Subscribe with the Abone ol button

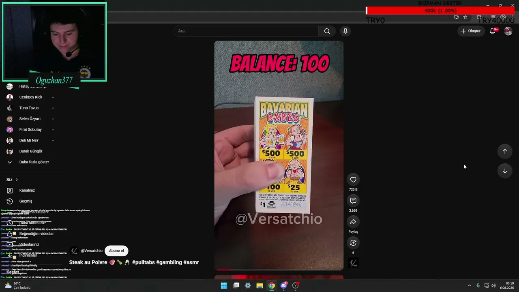tap(116, 251)
